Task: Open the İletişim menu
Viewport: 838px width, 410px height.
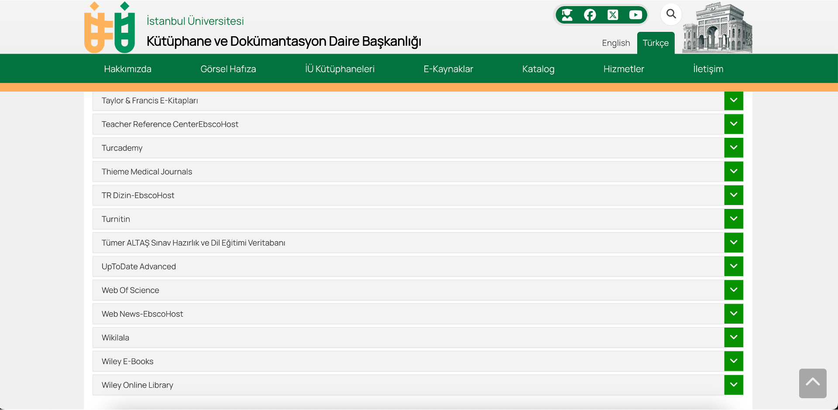Action: (x=708, y=69)
